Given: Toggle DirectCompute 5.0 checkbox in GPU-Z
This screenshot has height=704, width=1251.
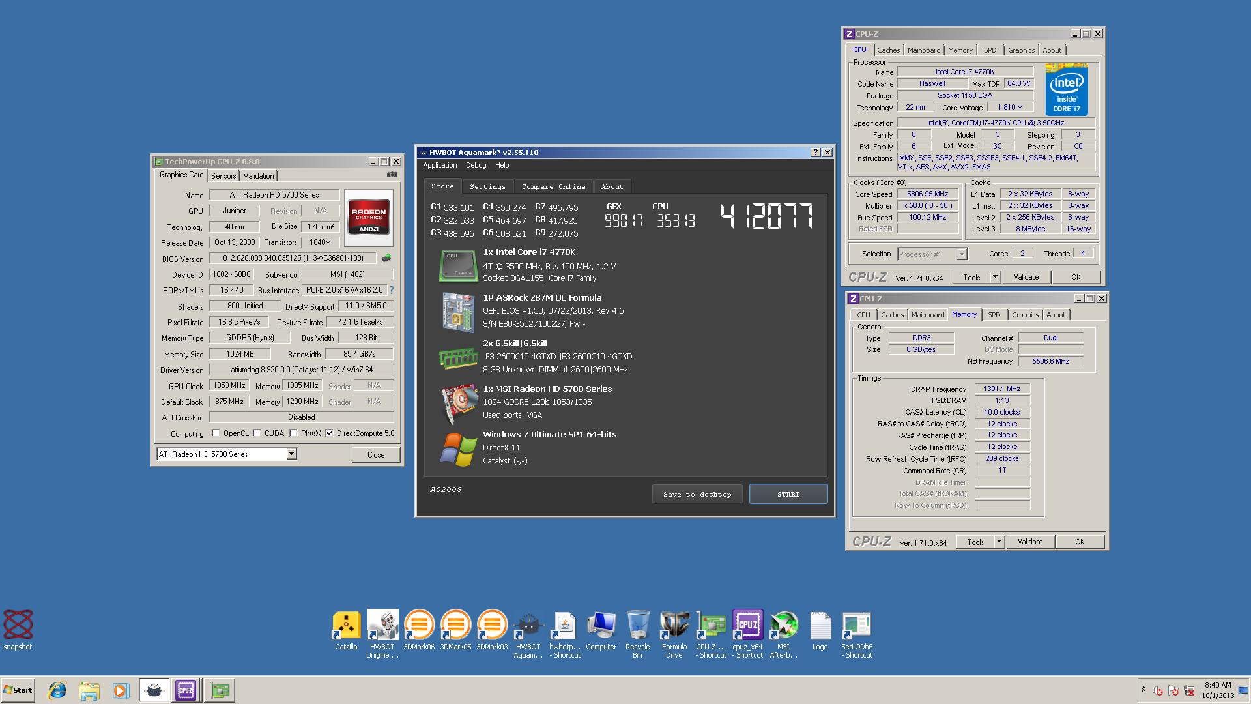Looking at the screenshot, I should click(x=330, y=433).
